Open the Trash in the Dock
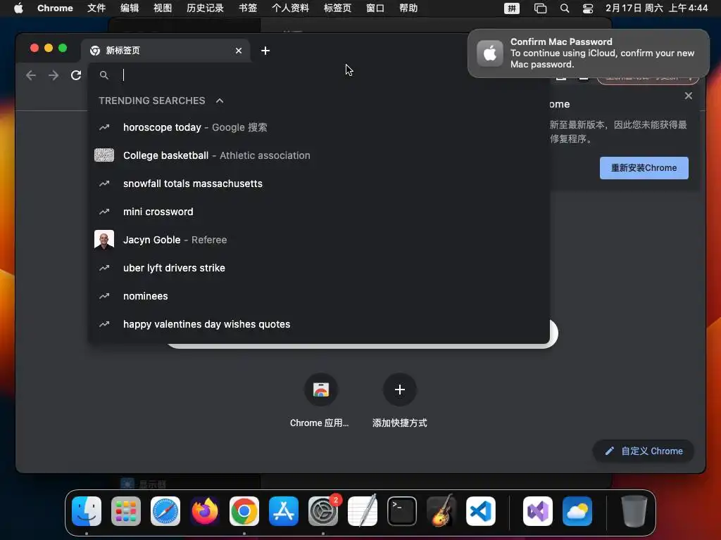This screenshot has height=540, width=721. tap(634, 511)
